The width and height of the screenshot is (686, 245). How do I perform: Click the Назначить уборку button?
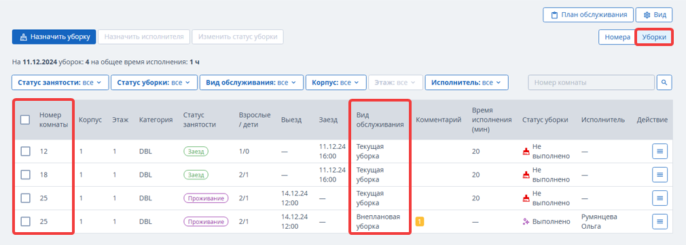click(54, 37)
